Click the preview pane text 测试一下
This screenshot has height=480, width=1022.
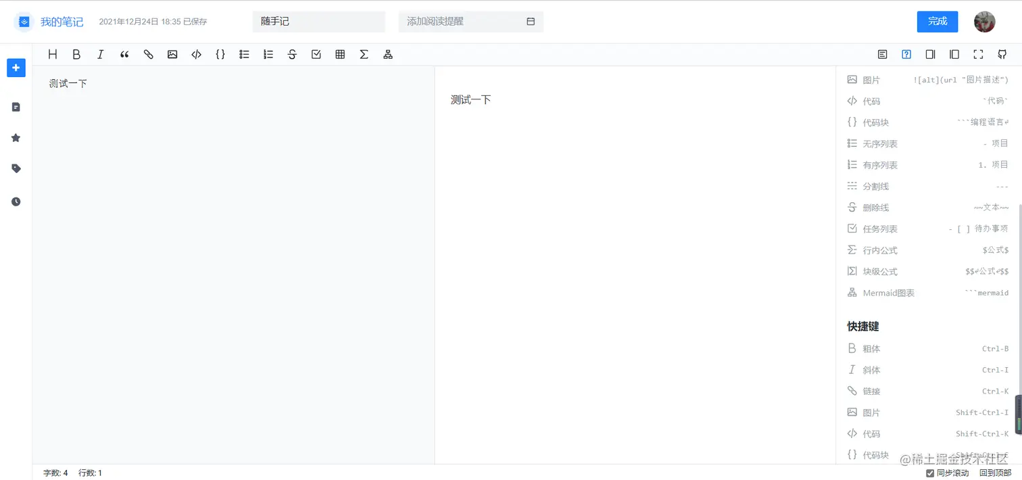tap(470, 100)
